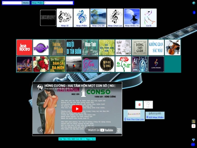Image resolution: width=197 pixels, height=148 pixels.
Task: Click the blue oval button below the diamond
Action: [193, 144]
